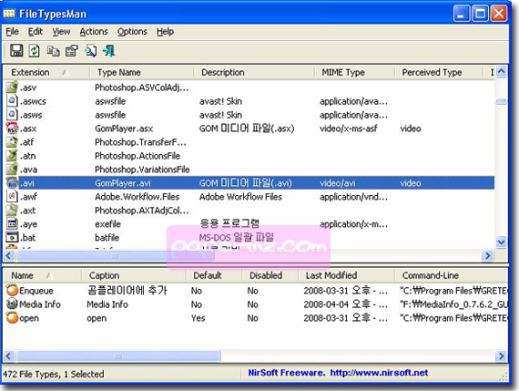Sort actions by Disabled column header
This screenshot has width=519, height=391.
tap(270, 275)
